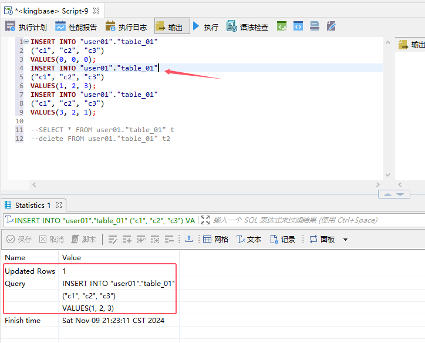Viewport: 425px width, 343px height.
Task: Switch result view to 网格 grid
Action: (215, 239)
